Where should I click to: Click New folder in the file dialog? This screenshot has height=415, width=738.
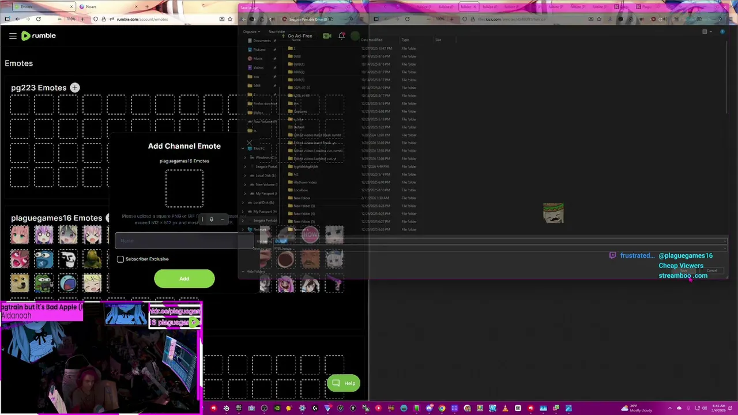tap(277, 32)
